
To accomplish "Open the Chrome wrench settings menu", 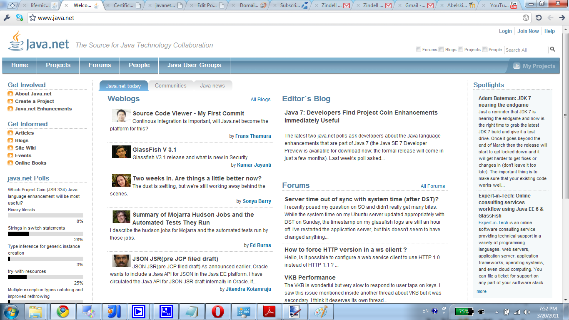I will pyautogui.click(x=7, y=18).
